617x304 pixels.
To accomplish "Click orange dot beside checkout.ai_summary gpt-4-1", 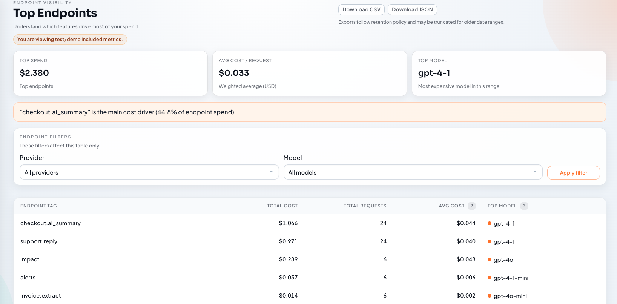I will point(490,223).
